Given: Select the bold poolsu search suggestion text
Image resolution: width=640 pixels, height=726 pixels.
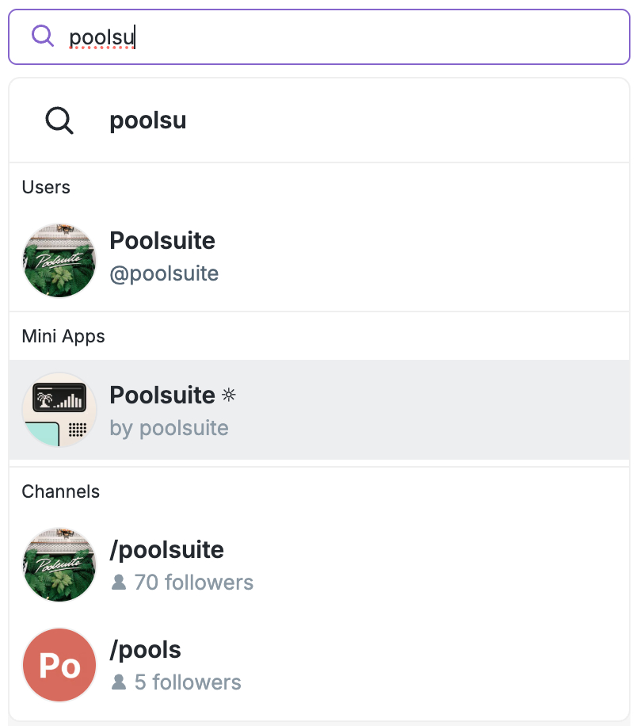Looking at the screenshot, I should pos(148,120).
